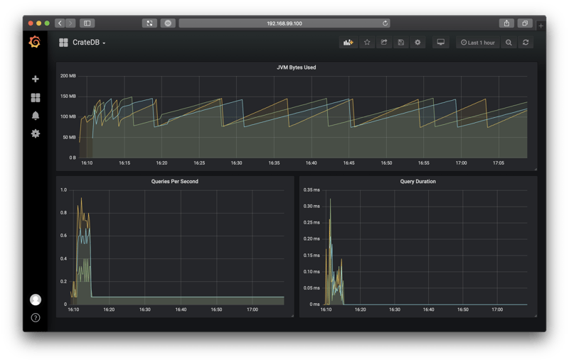569x362 pixels.
Task: Open Dashboards grid icon in sidebar
Action: pyautogui.click(x=35, y=97)
